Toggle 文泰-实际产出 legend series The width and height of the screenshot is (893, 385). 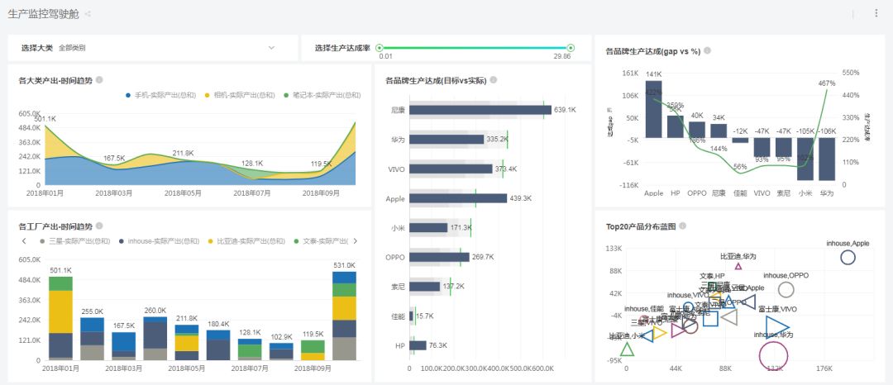(321, 241)
